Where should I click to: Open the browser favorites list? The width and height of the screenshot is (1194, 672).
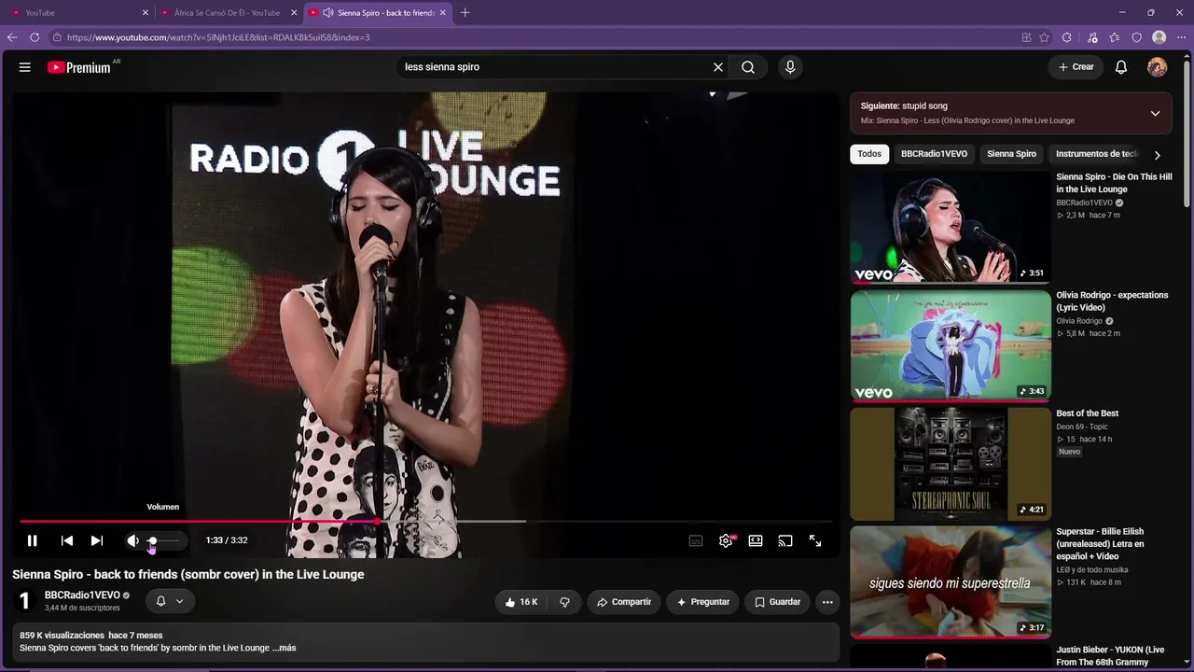(x=1115, y=37)
